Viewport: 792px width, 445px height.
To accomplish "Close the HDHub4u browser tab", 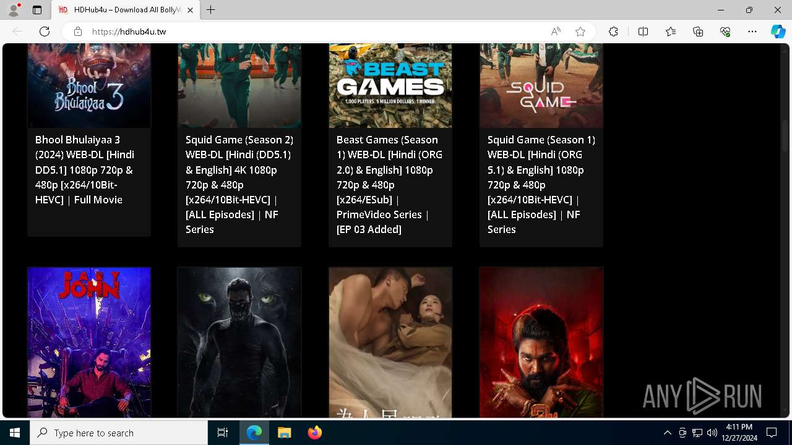I will 191,10.
